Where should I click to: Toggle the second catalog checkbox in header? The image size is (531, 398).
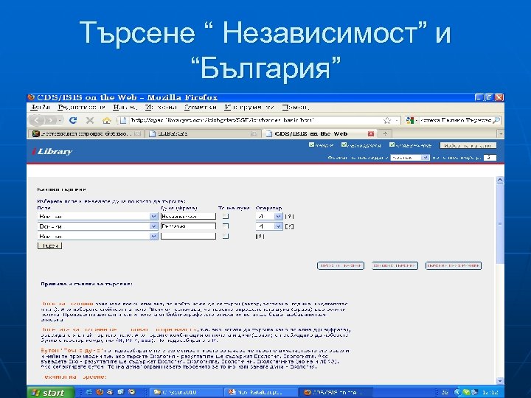pyautogui.click(x=344, y=145)
